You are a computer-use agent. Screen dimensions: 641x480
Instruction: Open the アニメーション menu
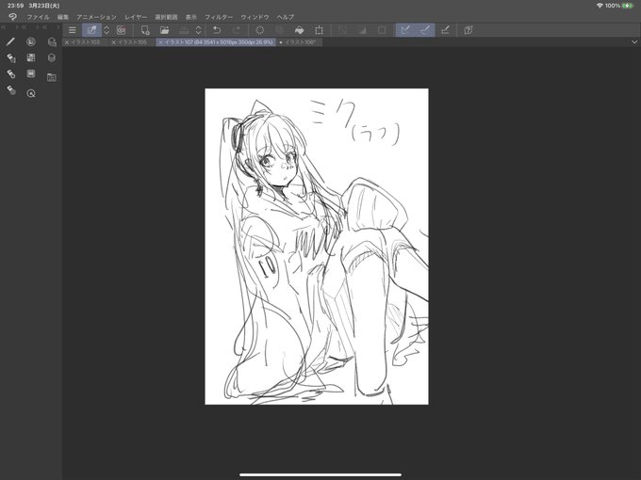(96, 17)
